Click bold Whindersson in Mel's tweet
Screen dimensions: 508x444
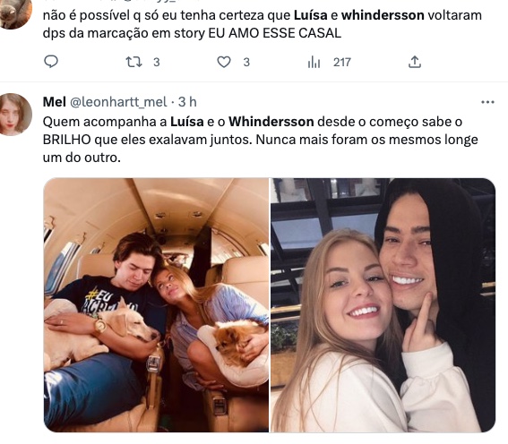tap(271, 122)
